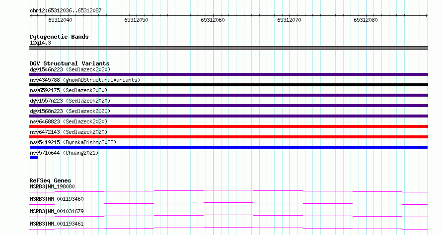Click variant label dgv1546n223 (Sedlazeck2020)

70,69
